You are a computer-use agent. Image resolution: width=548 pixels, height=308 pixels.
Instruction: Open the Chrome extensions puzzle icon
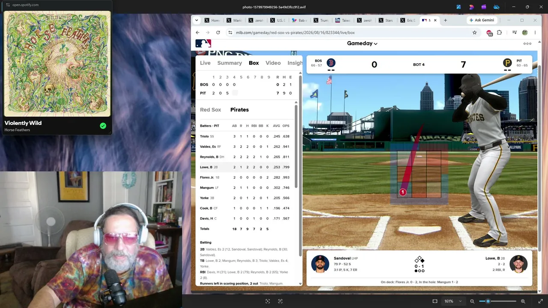(x=499, y=33)
